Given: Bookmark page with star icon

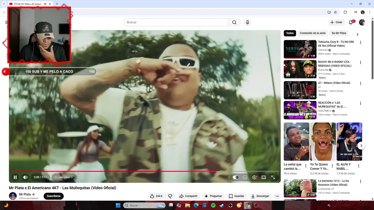Looking at the screenshot, I should (335, 12).
